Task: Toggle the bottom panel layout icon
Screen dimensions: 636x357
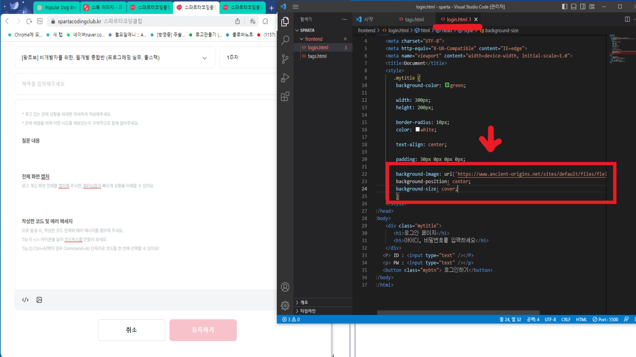Action: 574,7
